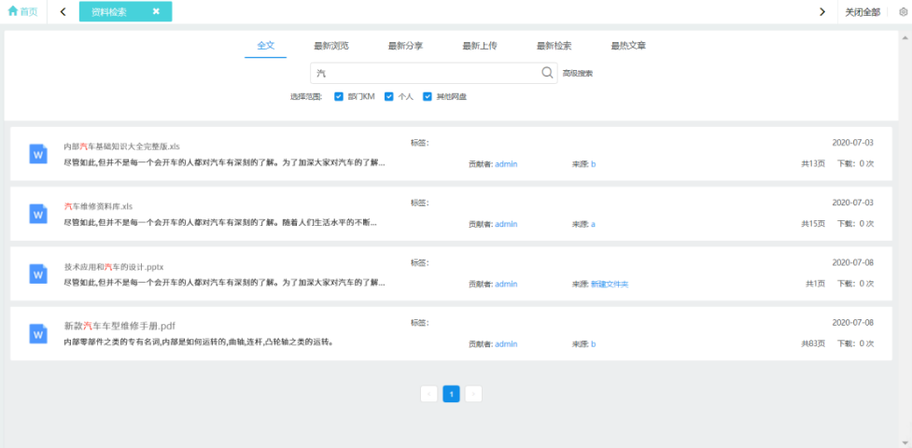Click the magnifier search icon
Screen dimensions: 912x448
coord(547,73)
